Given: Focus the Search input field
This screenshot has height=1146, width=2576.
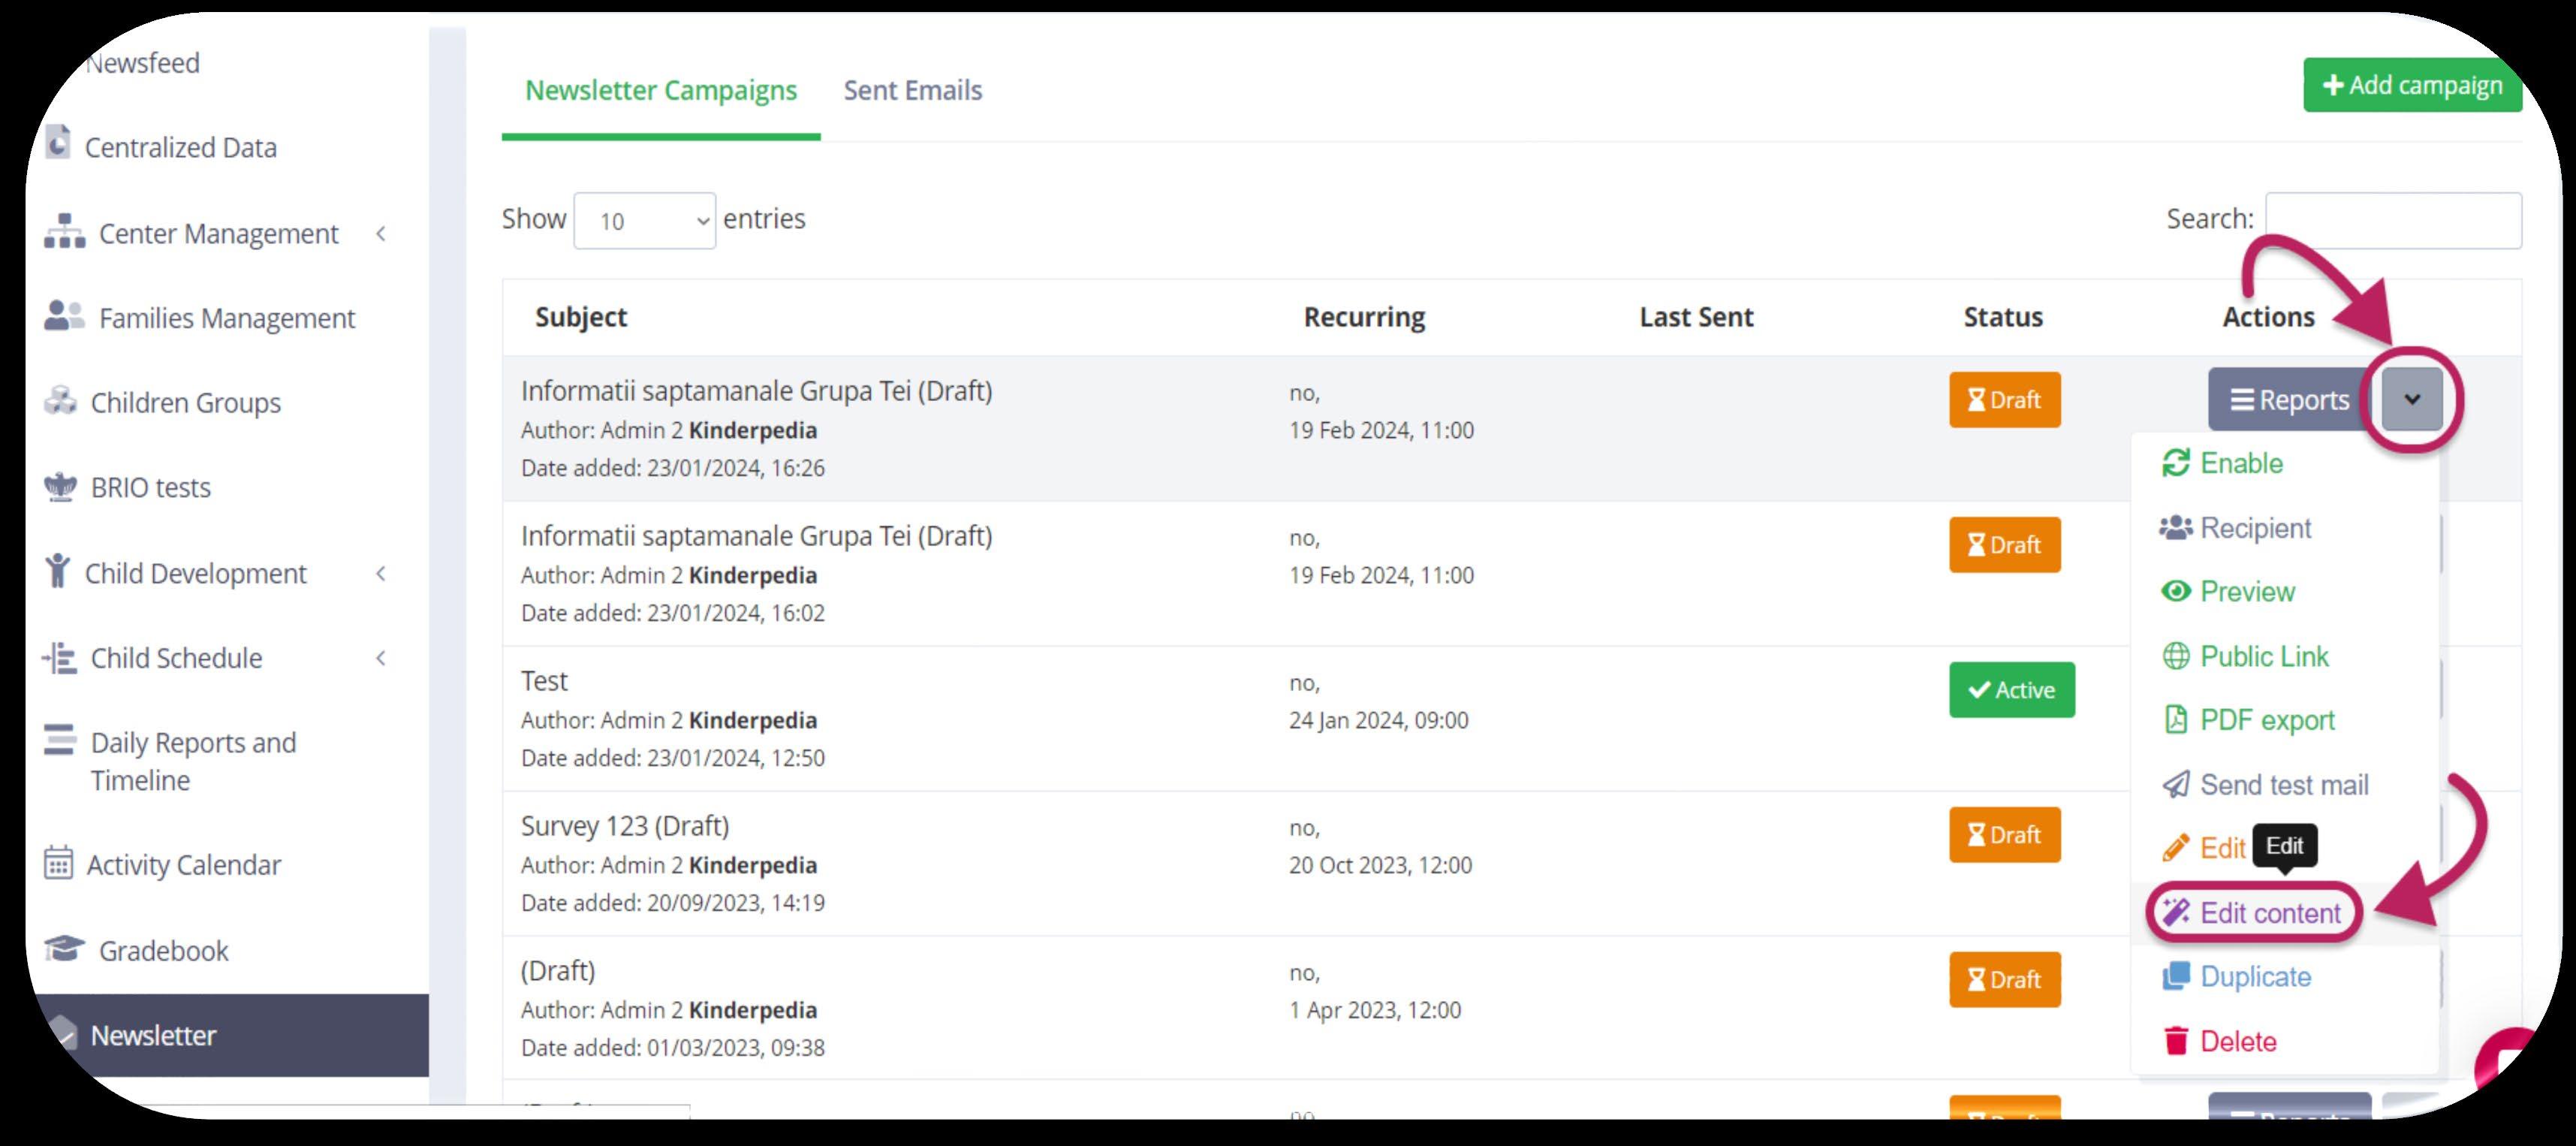Looking at the screenshot, I should click(2392, 220).
